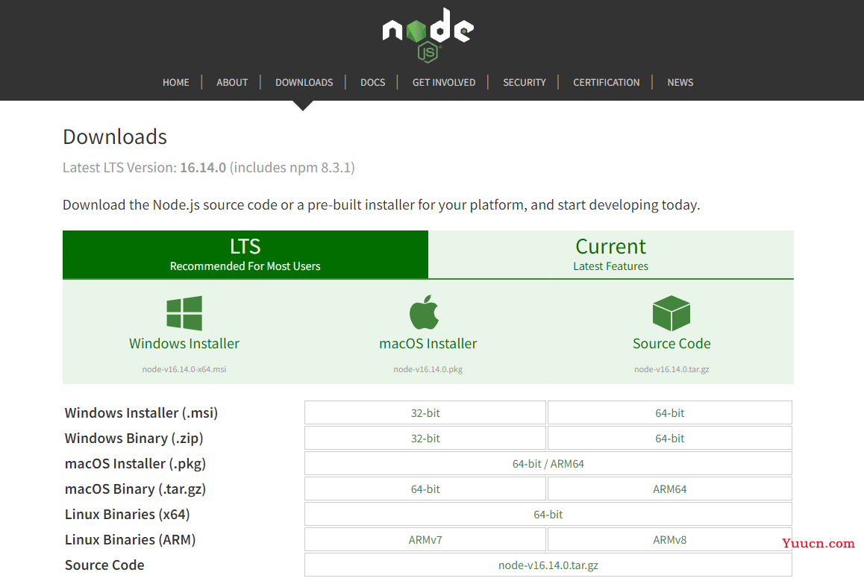Click the Source Code heading link
The height and width of the screenshot is (584, 864).
click(672, 343)
